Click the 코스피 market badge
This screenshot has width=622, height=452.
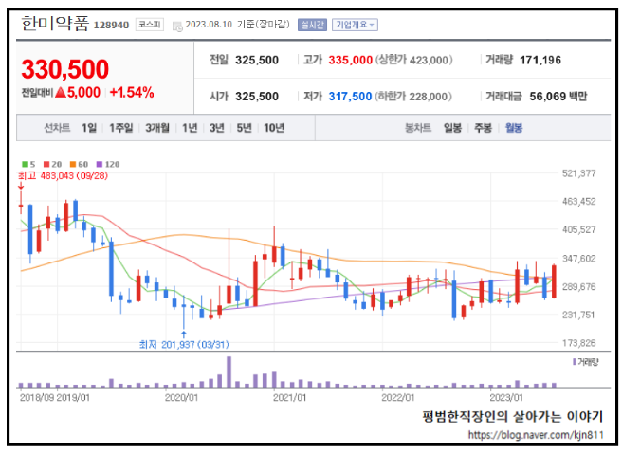coord(150,25)
